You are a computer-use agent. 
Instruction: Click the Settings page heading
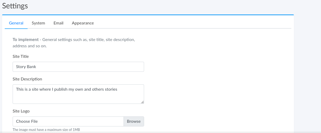15,6
